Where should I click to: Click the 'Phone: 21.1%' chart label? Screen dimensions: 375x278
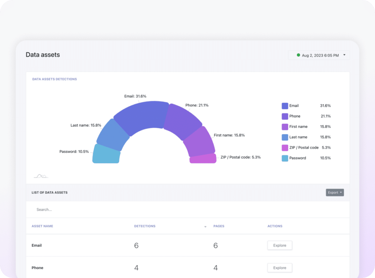(197, 105)
